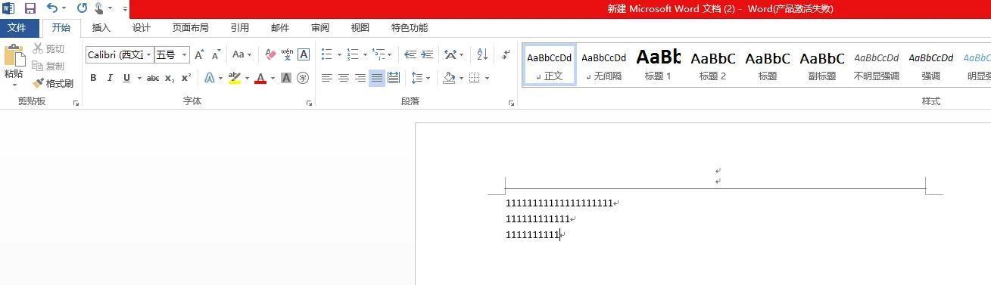Click the Clear Formatting eraser icon
The height and width of the screenshot is (285, 991).
pos(270,54)
